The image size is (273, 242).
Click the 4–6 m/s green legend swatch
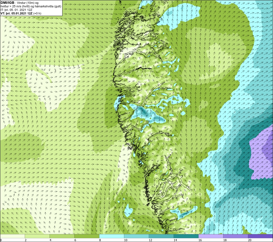[62, 236]
